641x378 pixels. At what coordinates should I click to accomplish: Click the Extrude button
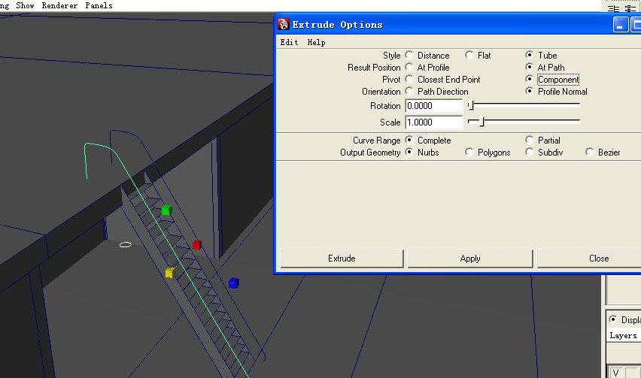click(x=342, y=259)
